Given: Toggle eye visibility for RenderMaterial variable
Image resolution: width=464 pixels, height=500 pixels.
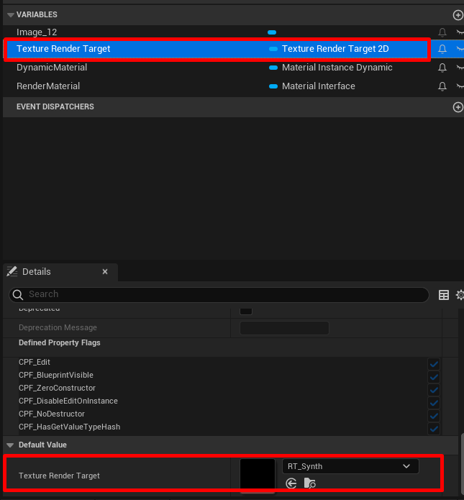Looking at the screenshot, I should coord(460,86).
